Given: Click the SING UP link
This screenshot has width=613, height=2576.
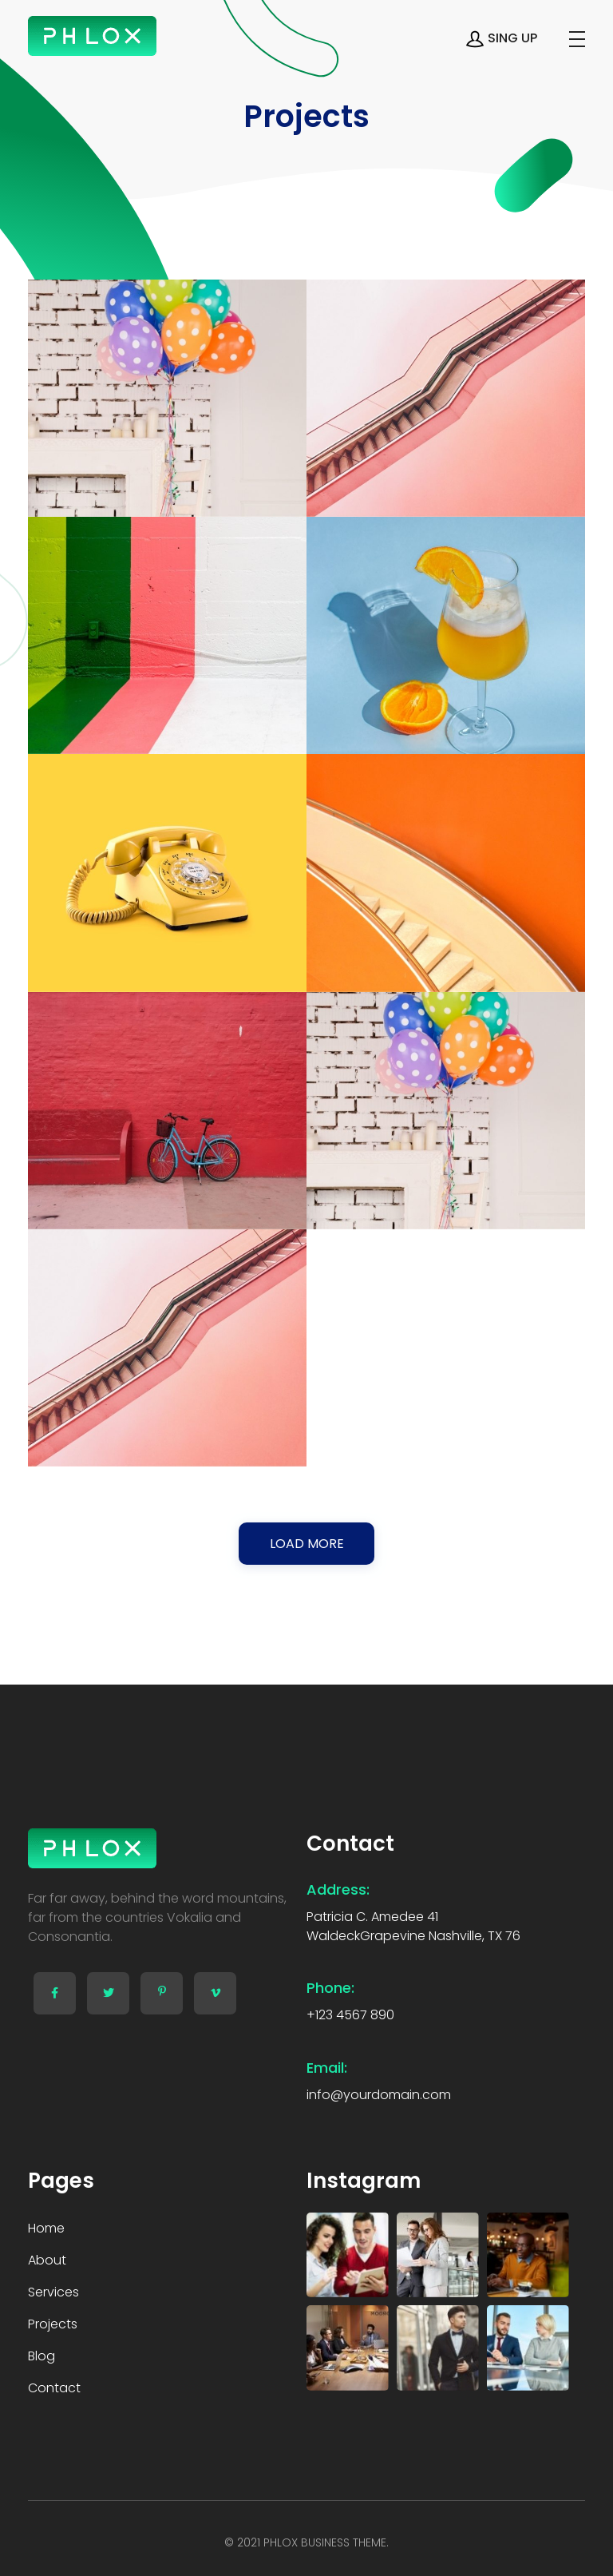Looking at the screenshot, I should pyautogui.click(x=512, y=38).
